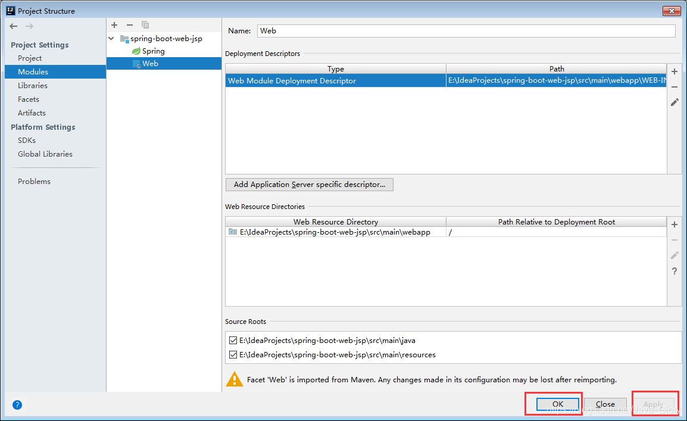
Task: Open web resource directories help question mark
Action: [674, 271]
